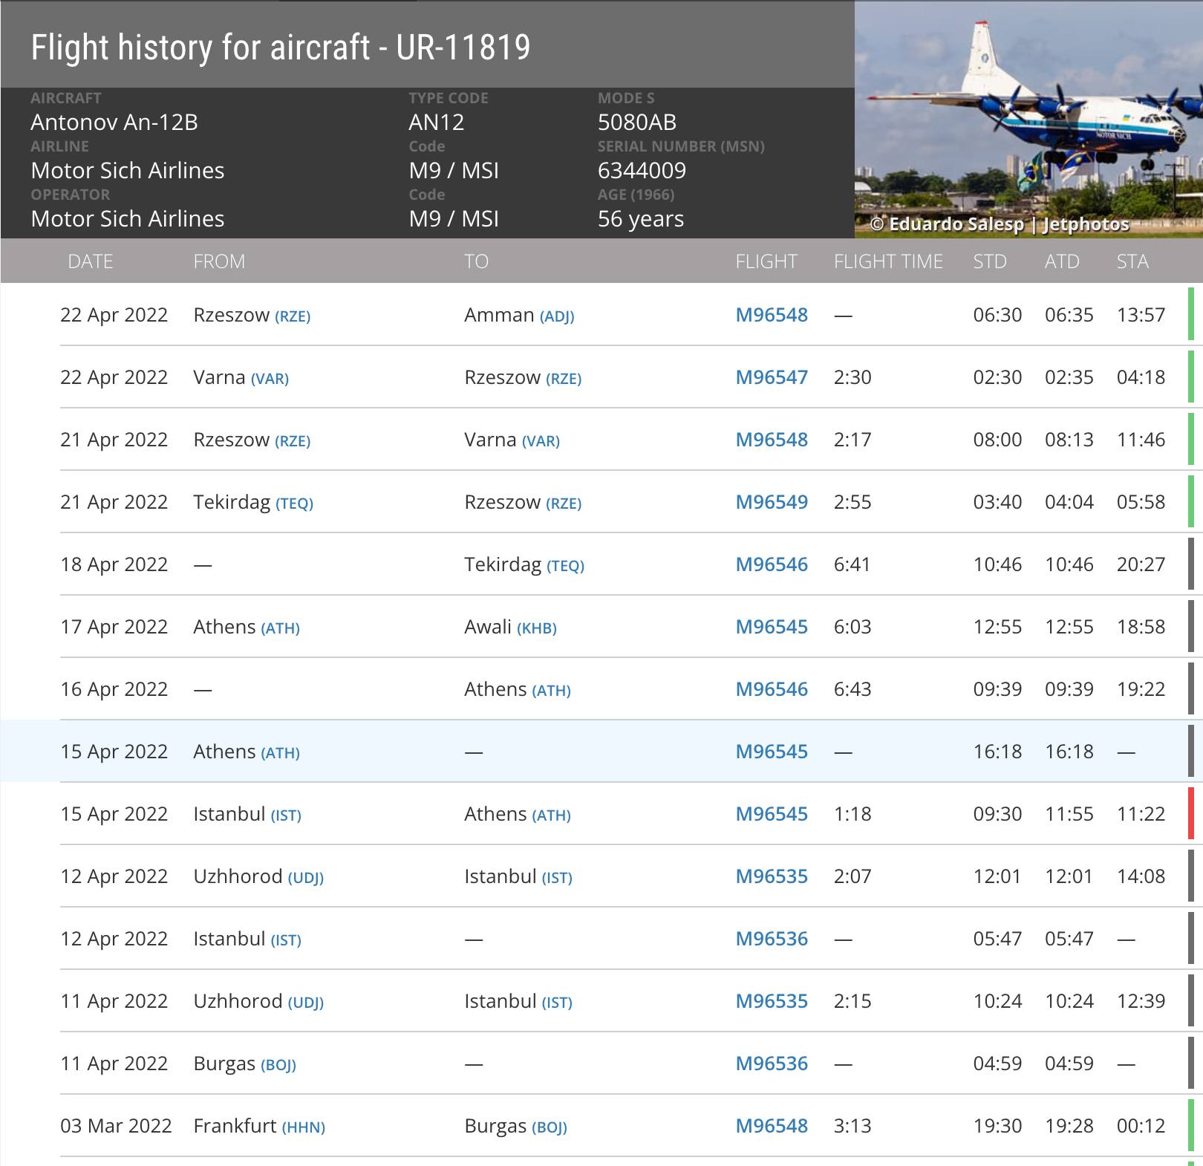
Task: Open flight M96546 to Tekirdag on 18 Apr
Action: (x=771, y=564)
